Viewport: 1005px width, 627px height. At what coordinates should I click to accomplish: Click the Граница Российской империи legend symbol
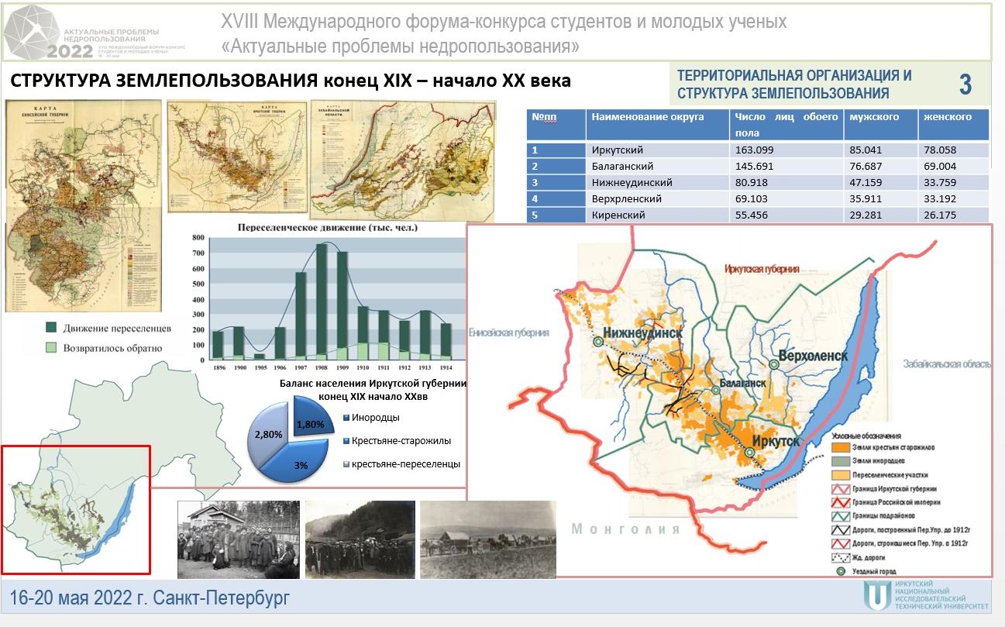pos(841,502)
